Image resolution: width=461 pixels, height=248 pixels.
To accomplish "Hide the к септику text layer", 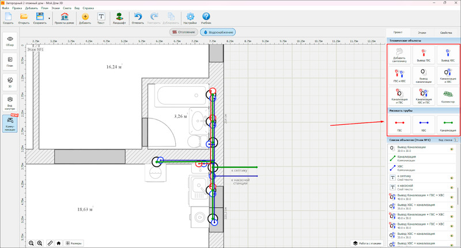I will 451,178.
